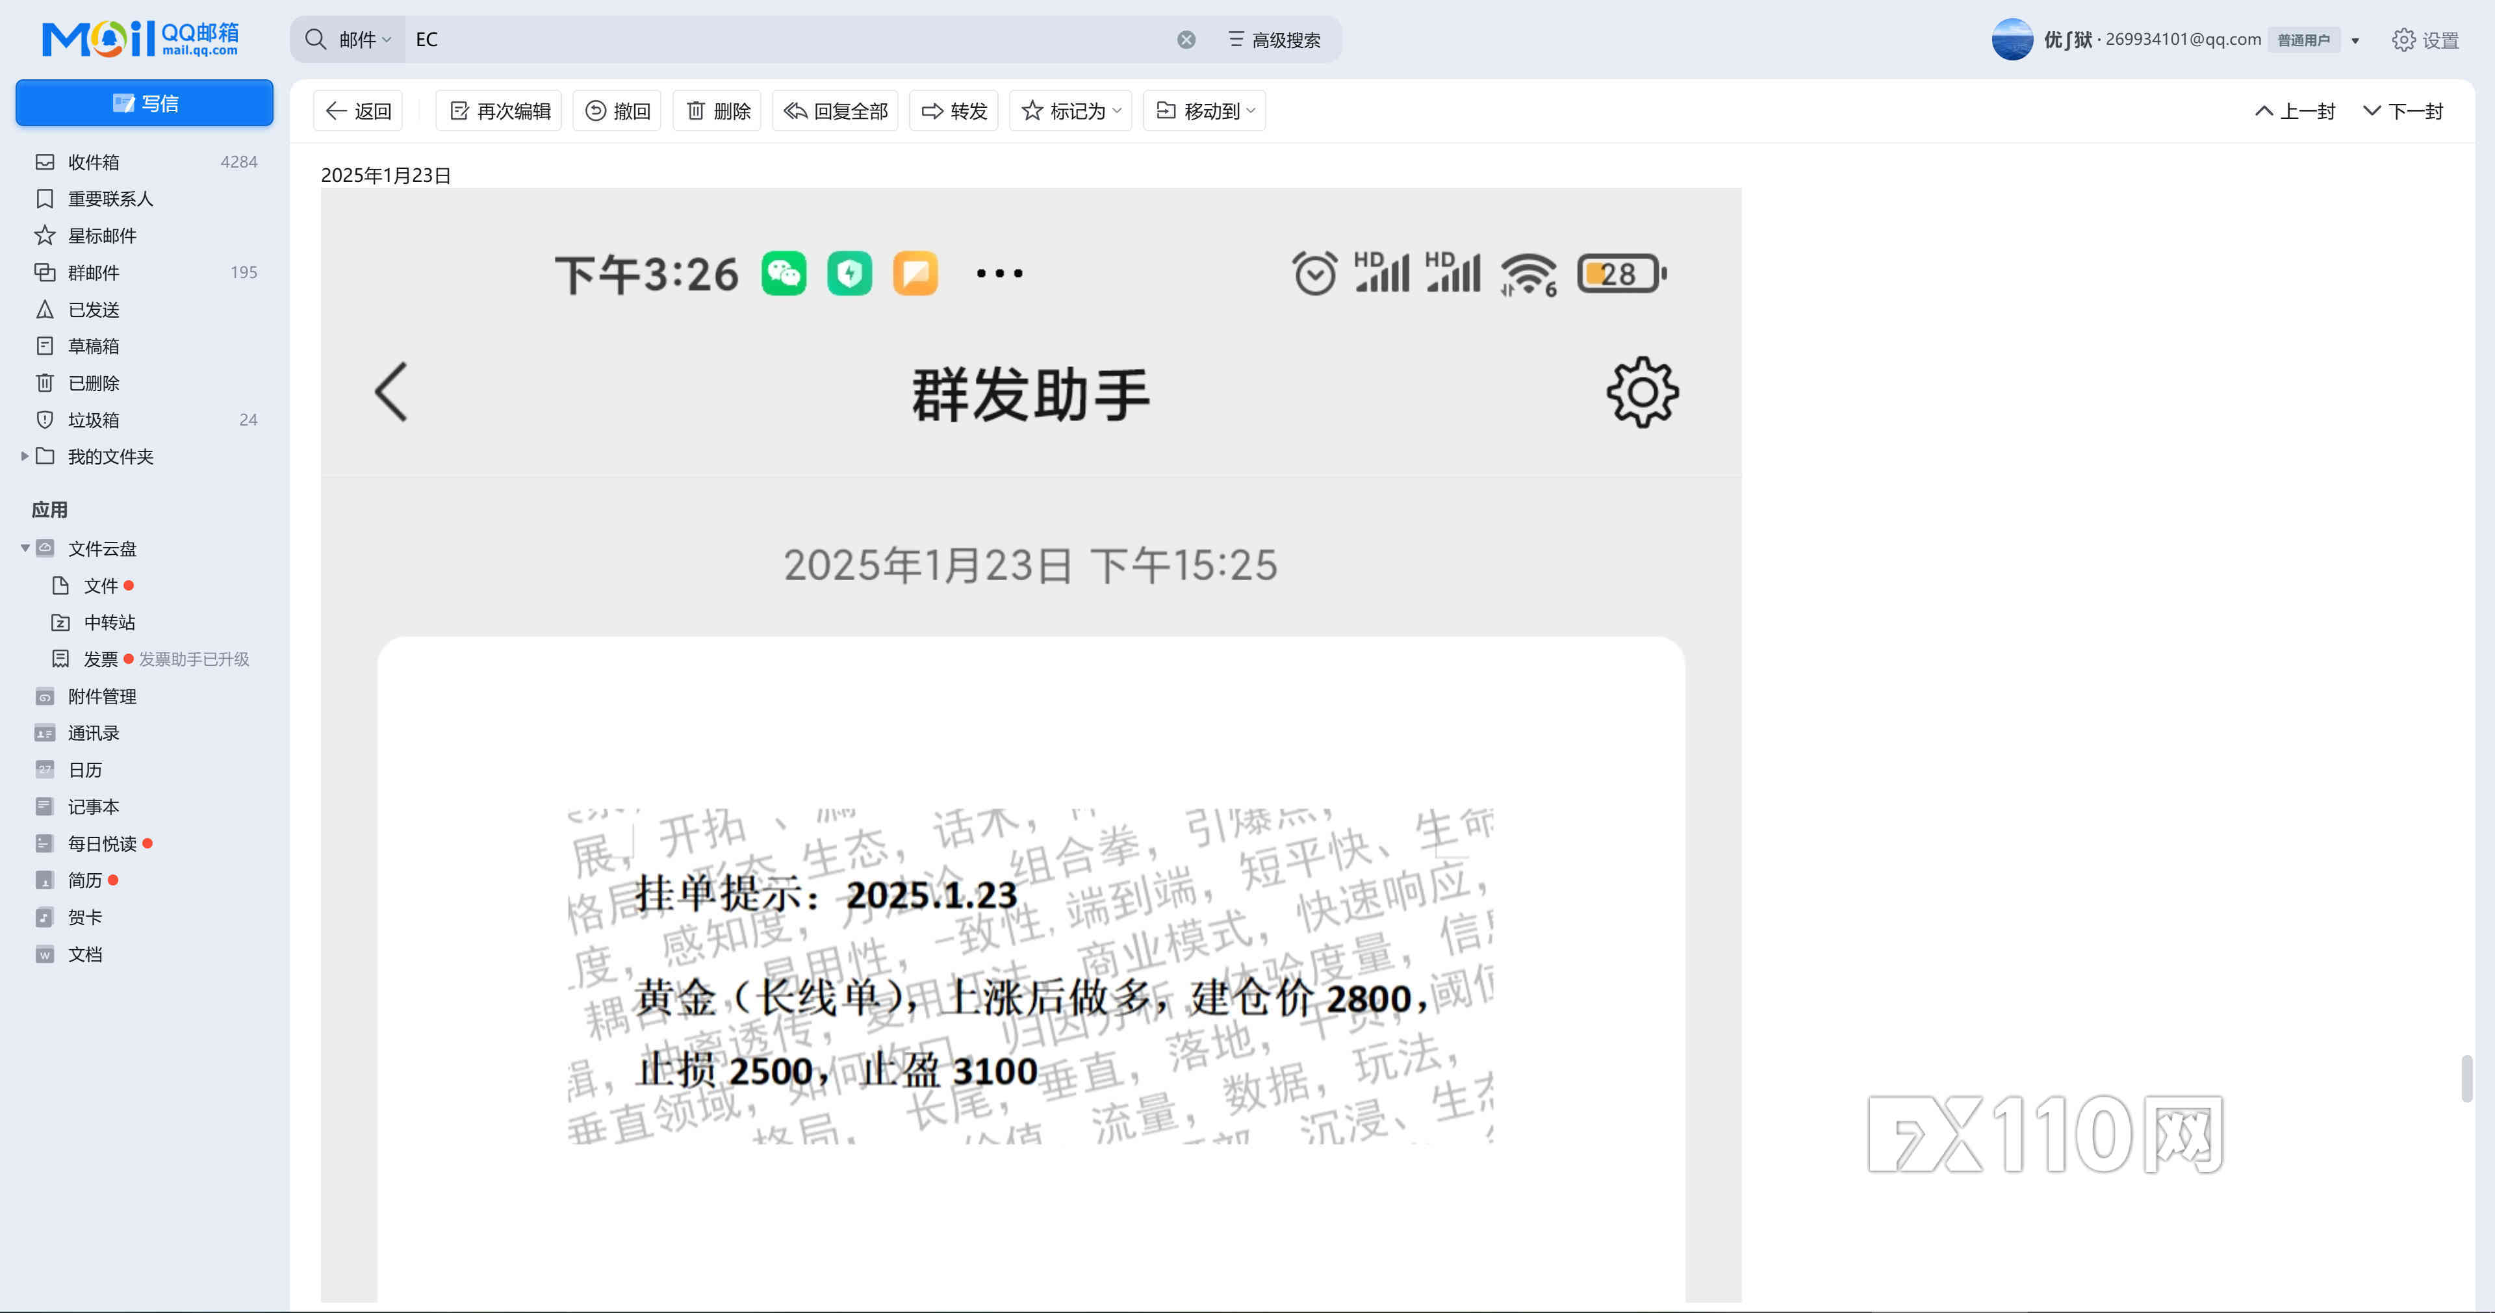Click the mail body screenshot image

point(1030,745)
